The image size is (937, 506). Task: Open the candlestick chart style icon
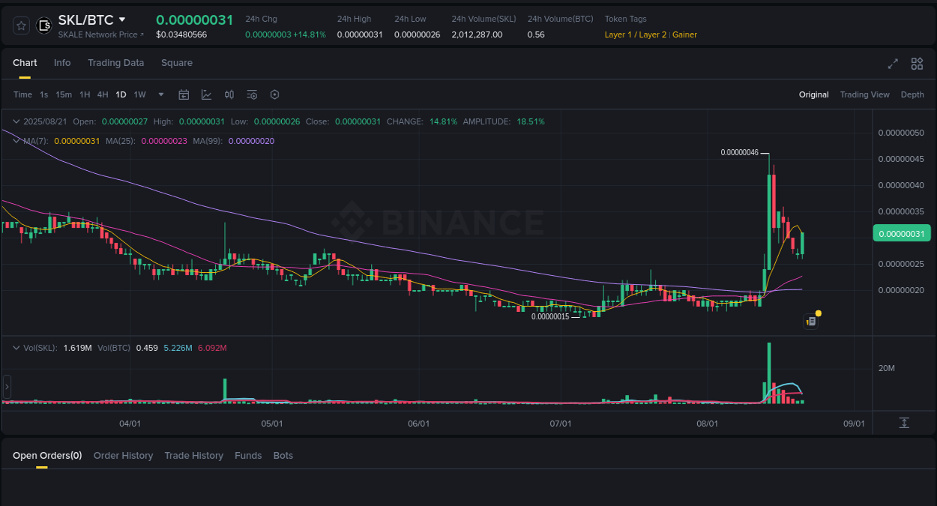229,94
